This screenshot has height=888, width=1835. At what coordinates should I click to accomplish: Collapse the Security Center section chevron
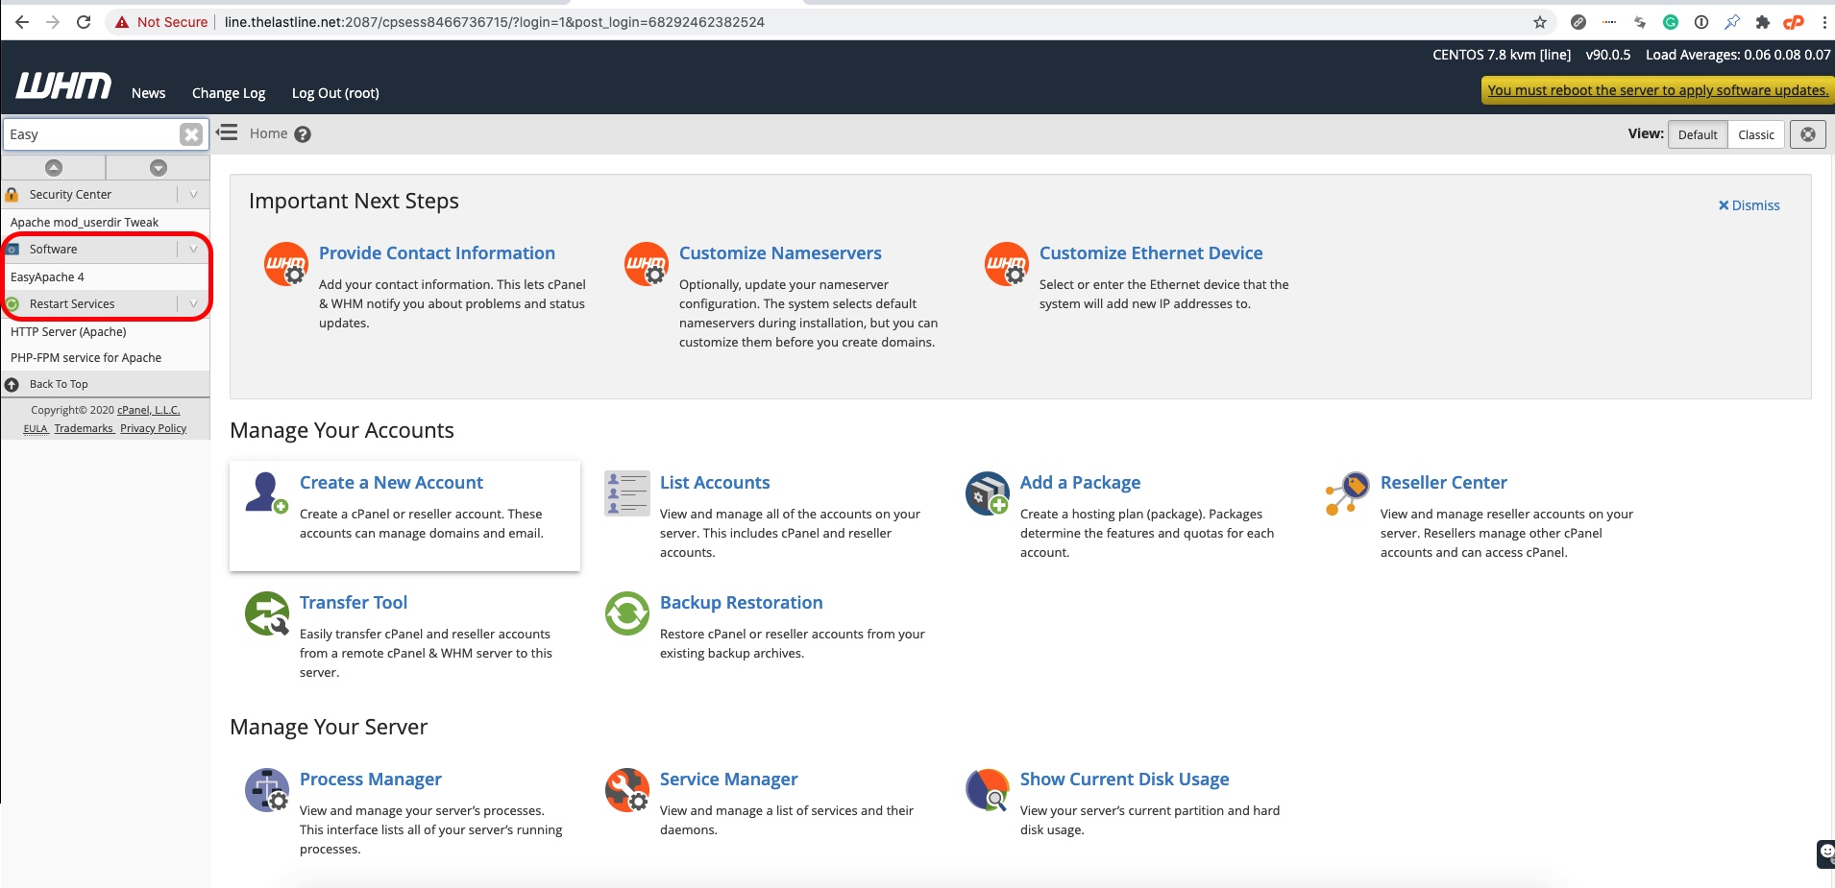[x=193, y=195]
